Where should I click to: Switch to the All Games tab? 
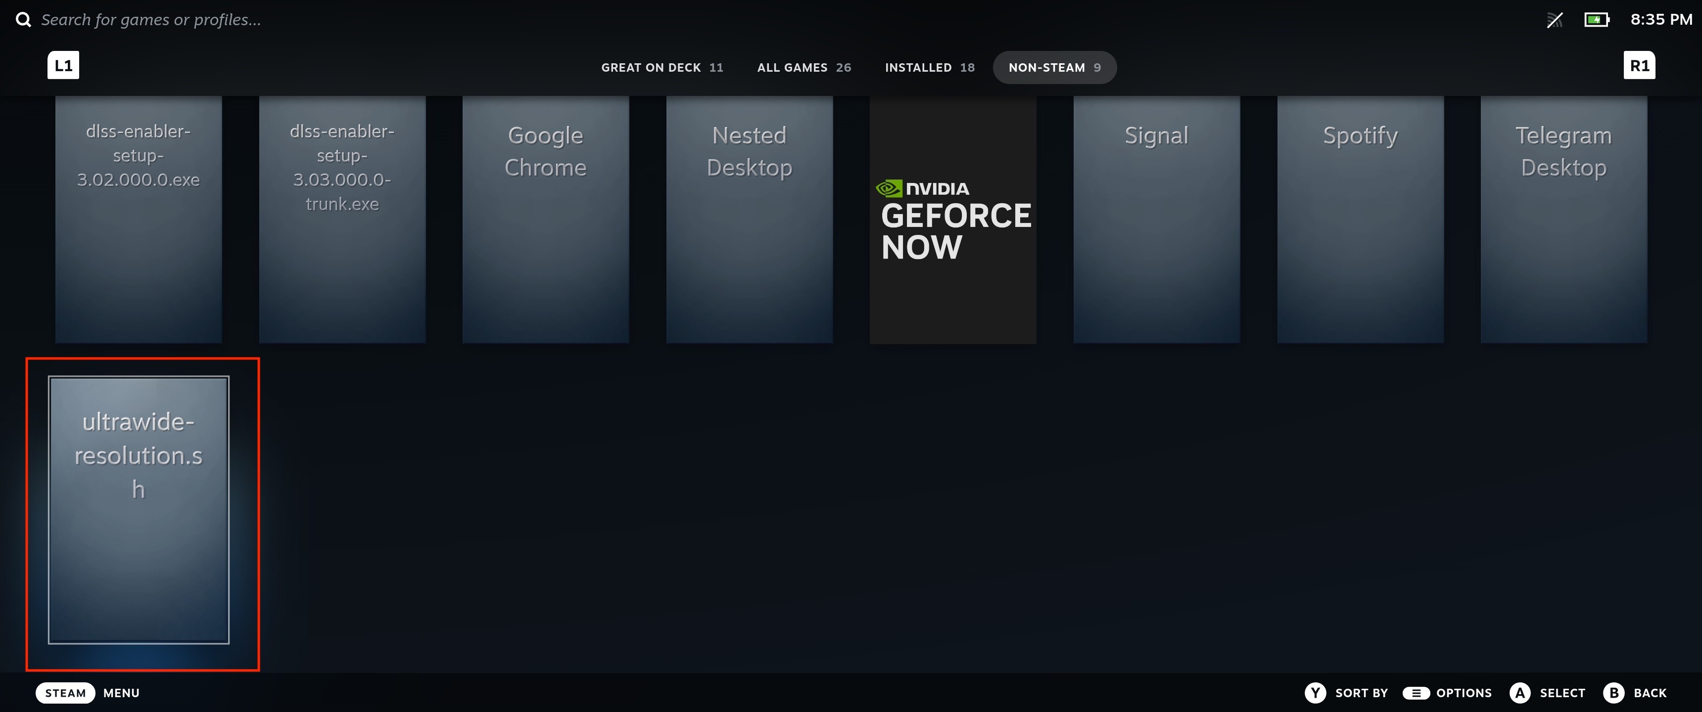(x=804, y=67)
